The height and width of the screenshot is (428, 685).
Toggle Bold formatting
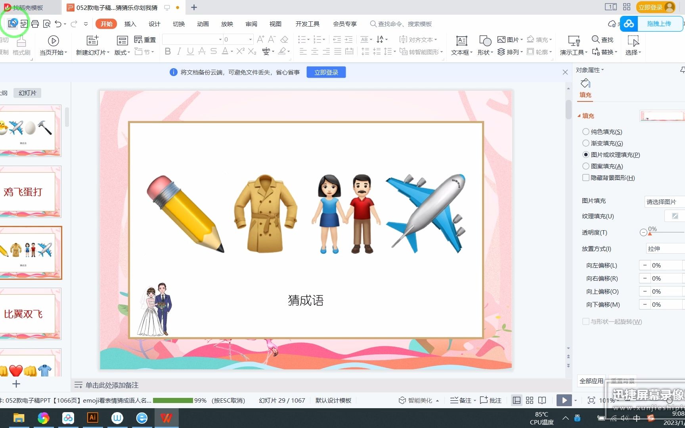(x=168, y=51)
